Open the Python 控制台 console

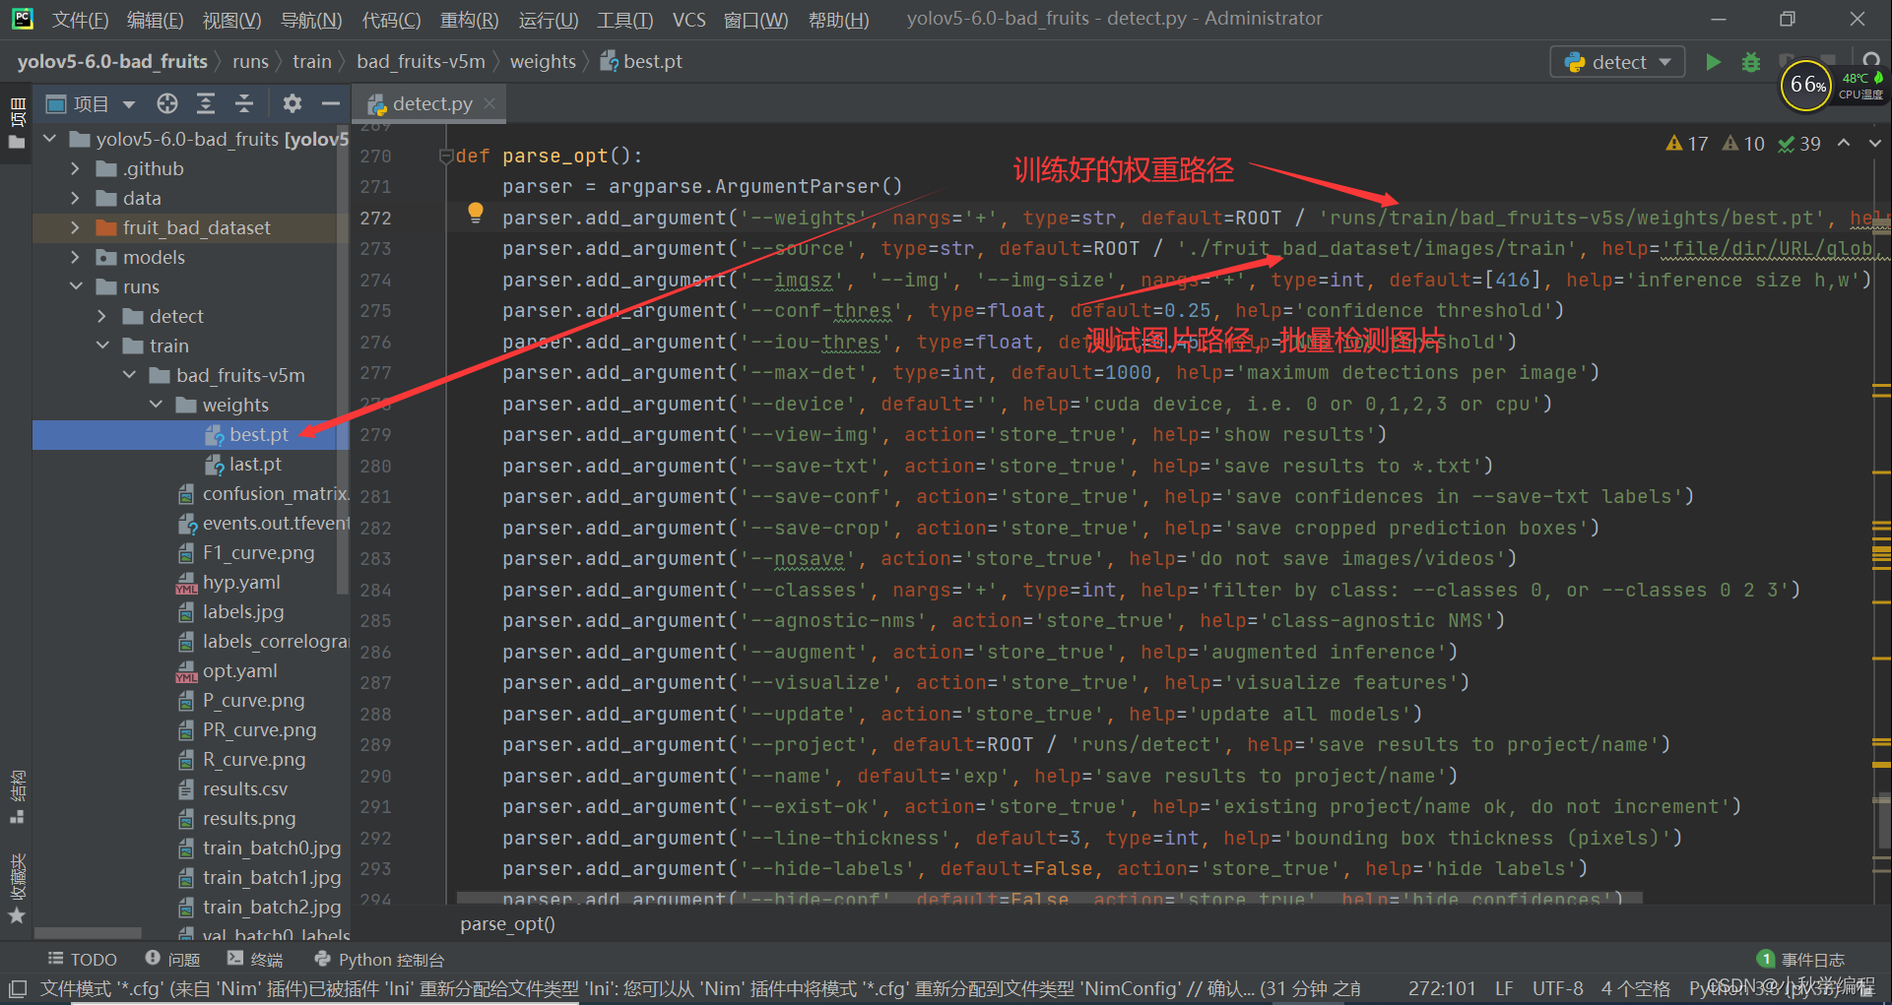tap(379, 959)
